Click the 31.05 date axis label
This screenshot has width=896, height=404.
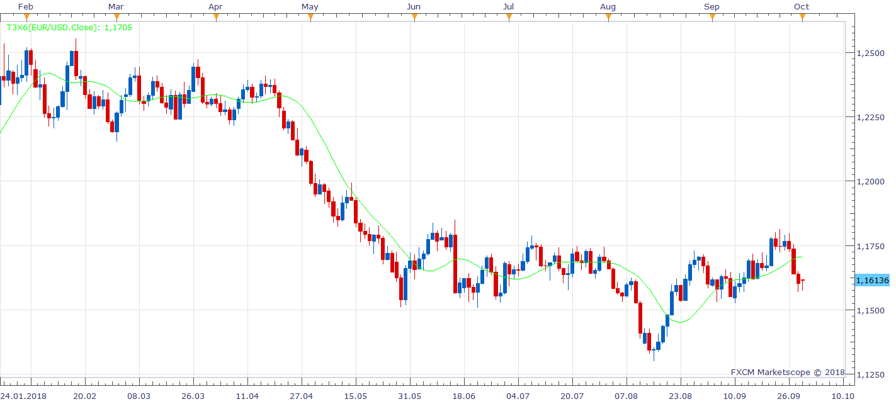click(x=410, y=396)
